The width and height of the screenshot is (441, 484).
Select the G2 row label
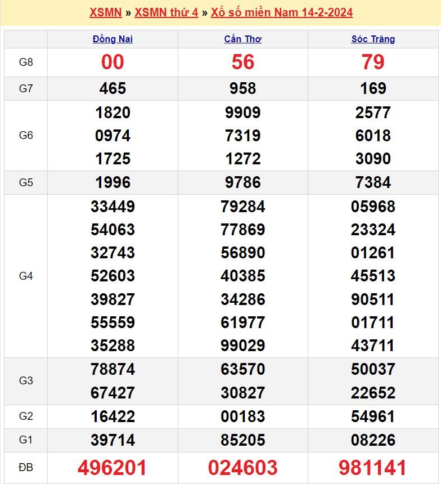point(26,416)
